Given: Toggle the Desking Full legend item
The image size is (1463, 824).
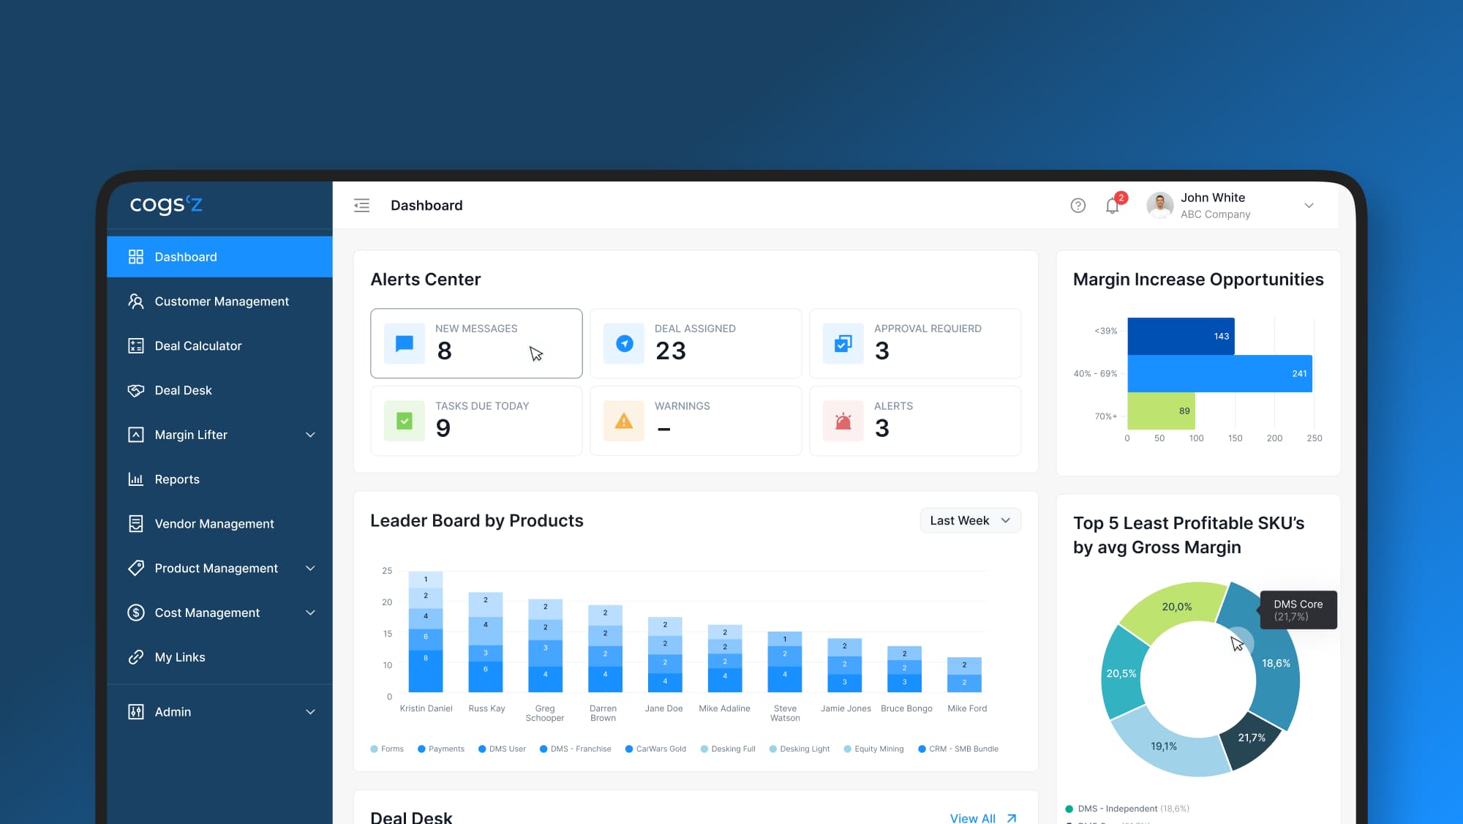Looking at the screenshot, I should click(728, 749).
